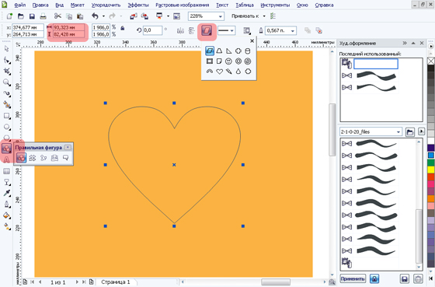Image resolution: width=435 pixels, height=287 pixels.
Task: Open the Привязать к dropdown
Action: [x=264, y=16]
